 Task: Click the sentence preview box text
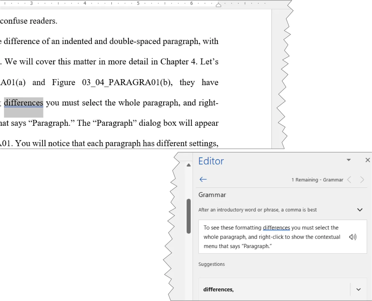272,237
